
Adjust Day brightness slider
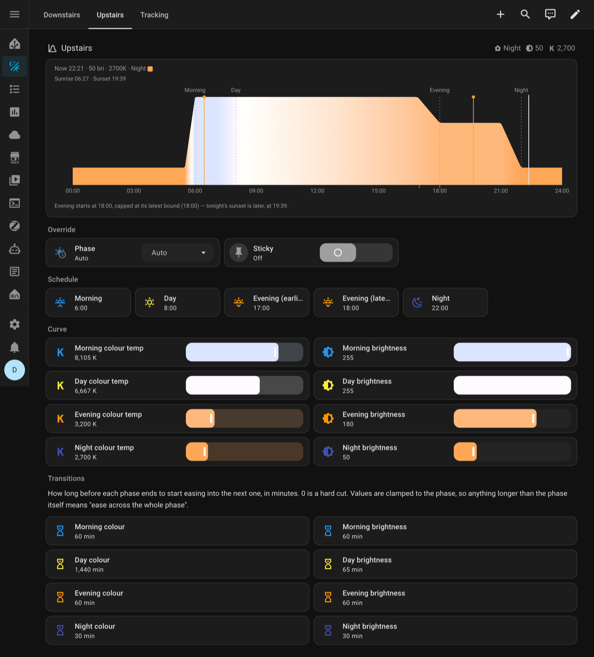[x=512, y=385]
